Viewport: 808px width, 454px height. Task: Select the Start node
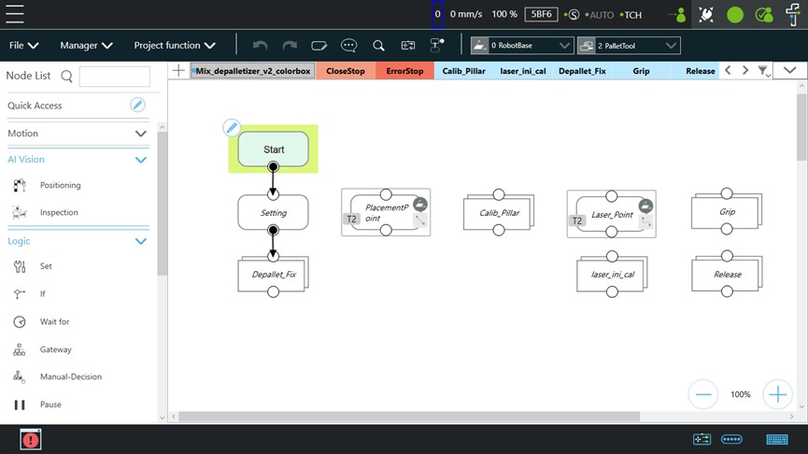tap(273, 149)
